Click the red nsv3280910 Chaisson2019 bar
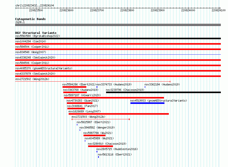Image resolution: width=228 pixels, height=167 pixels. [x=100, y=146]
